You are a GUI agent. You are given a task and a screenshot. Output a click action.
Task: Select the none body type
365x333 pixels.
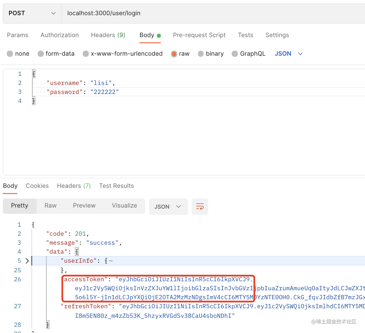[x=10, y=54]
